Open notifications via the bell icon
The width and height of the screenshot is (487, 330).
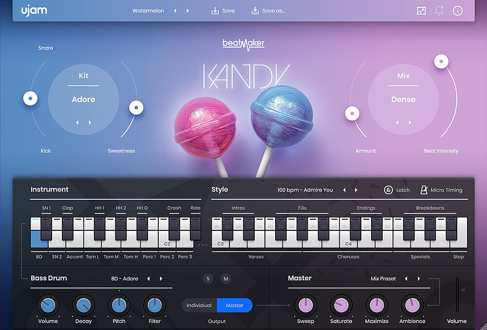[x=439, y=10]
